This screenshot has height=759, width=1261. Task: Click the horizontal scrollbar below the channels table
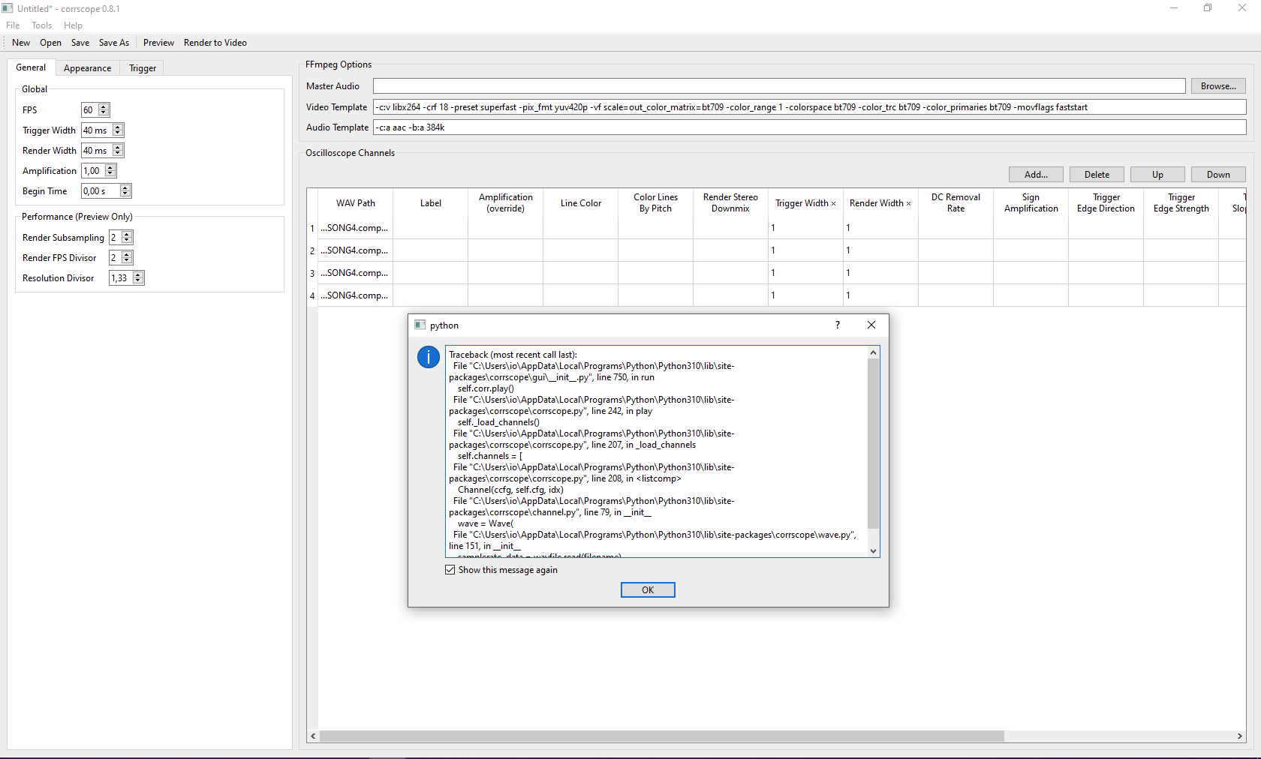pyautogui.click(x=661, y=736)
